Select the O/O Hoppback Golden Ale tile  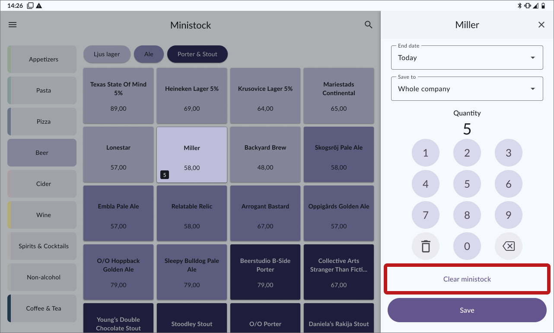(x=118, y=272)
